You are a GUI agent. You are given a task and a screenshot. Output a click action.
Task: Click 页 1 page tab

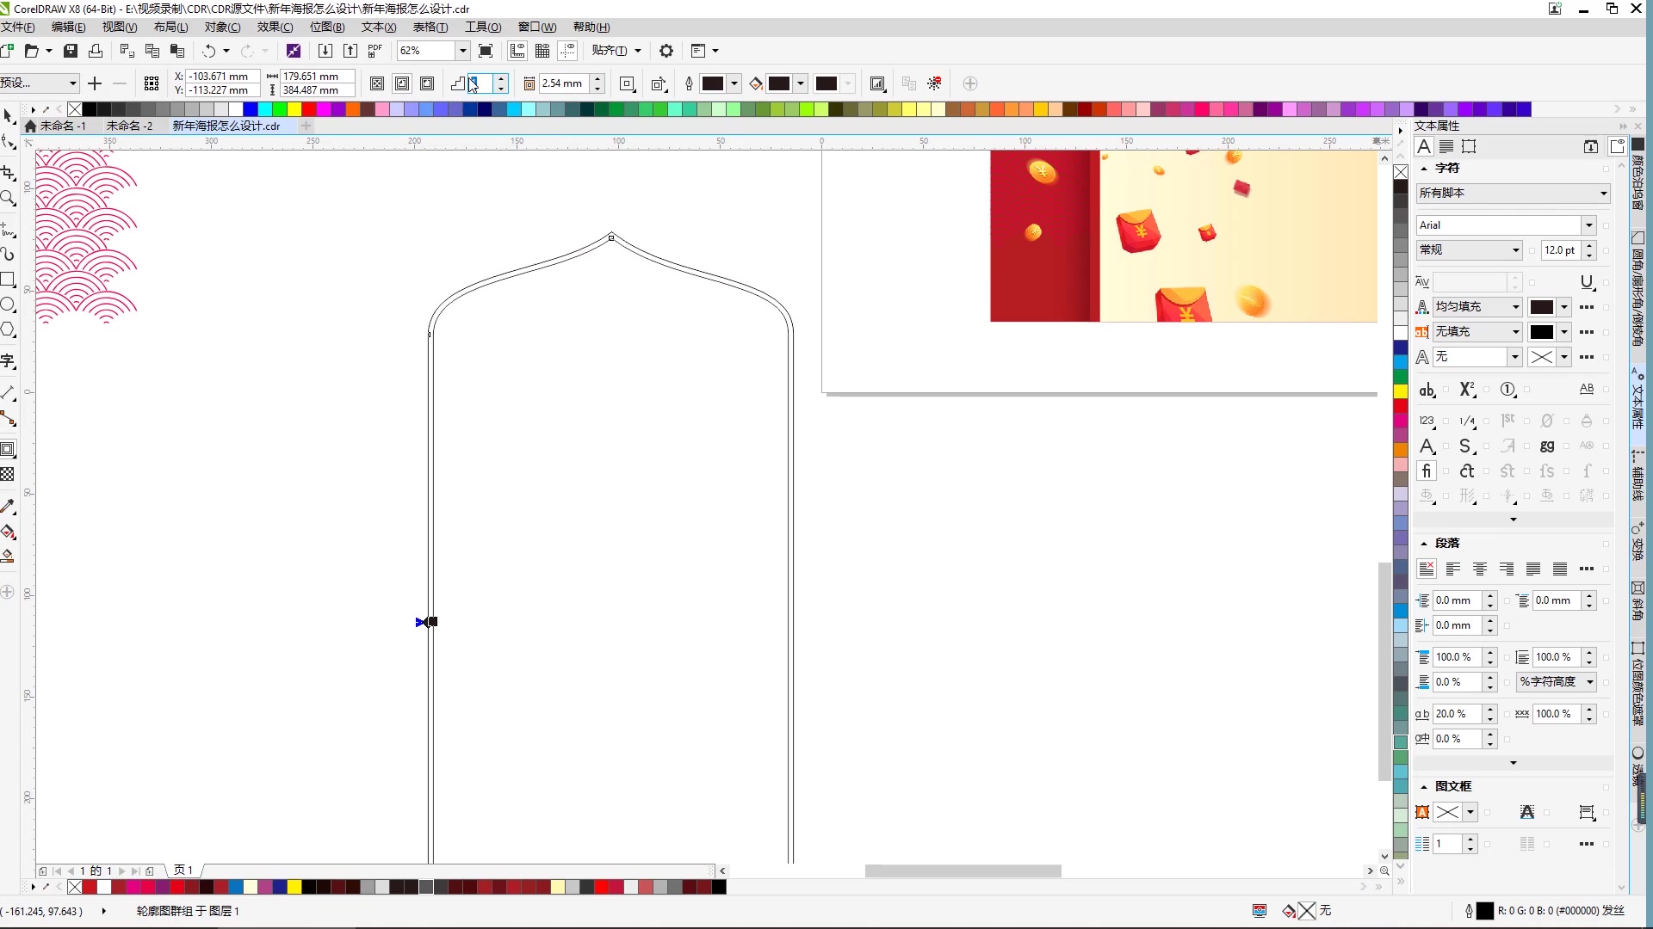183,871
